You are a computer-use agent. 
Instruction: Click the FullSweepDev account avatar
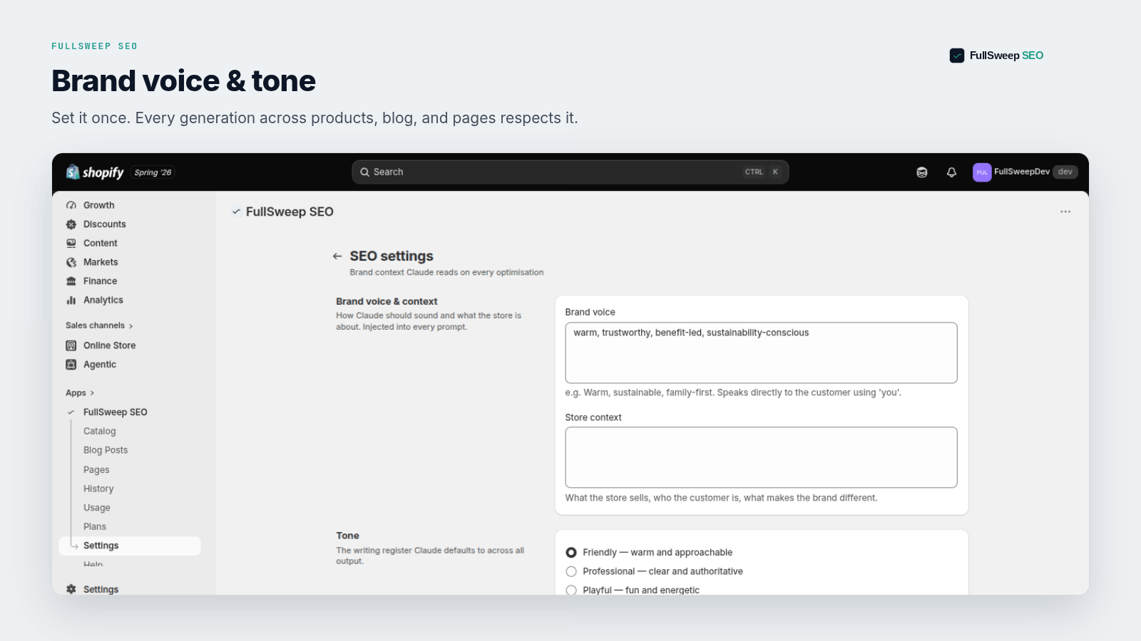point(982,172)
